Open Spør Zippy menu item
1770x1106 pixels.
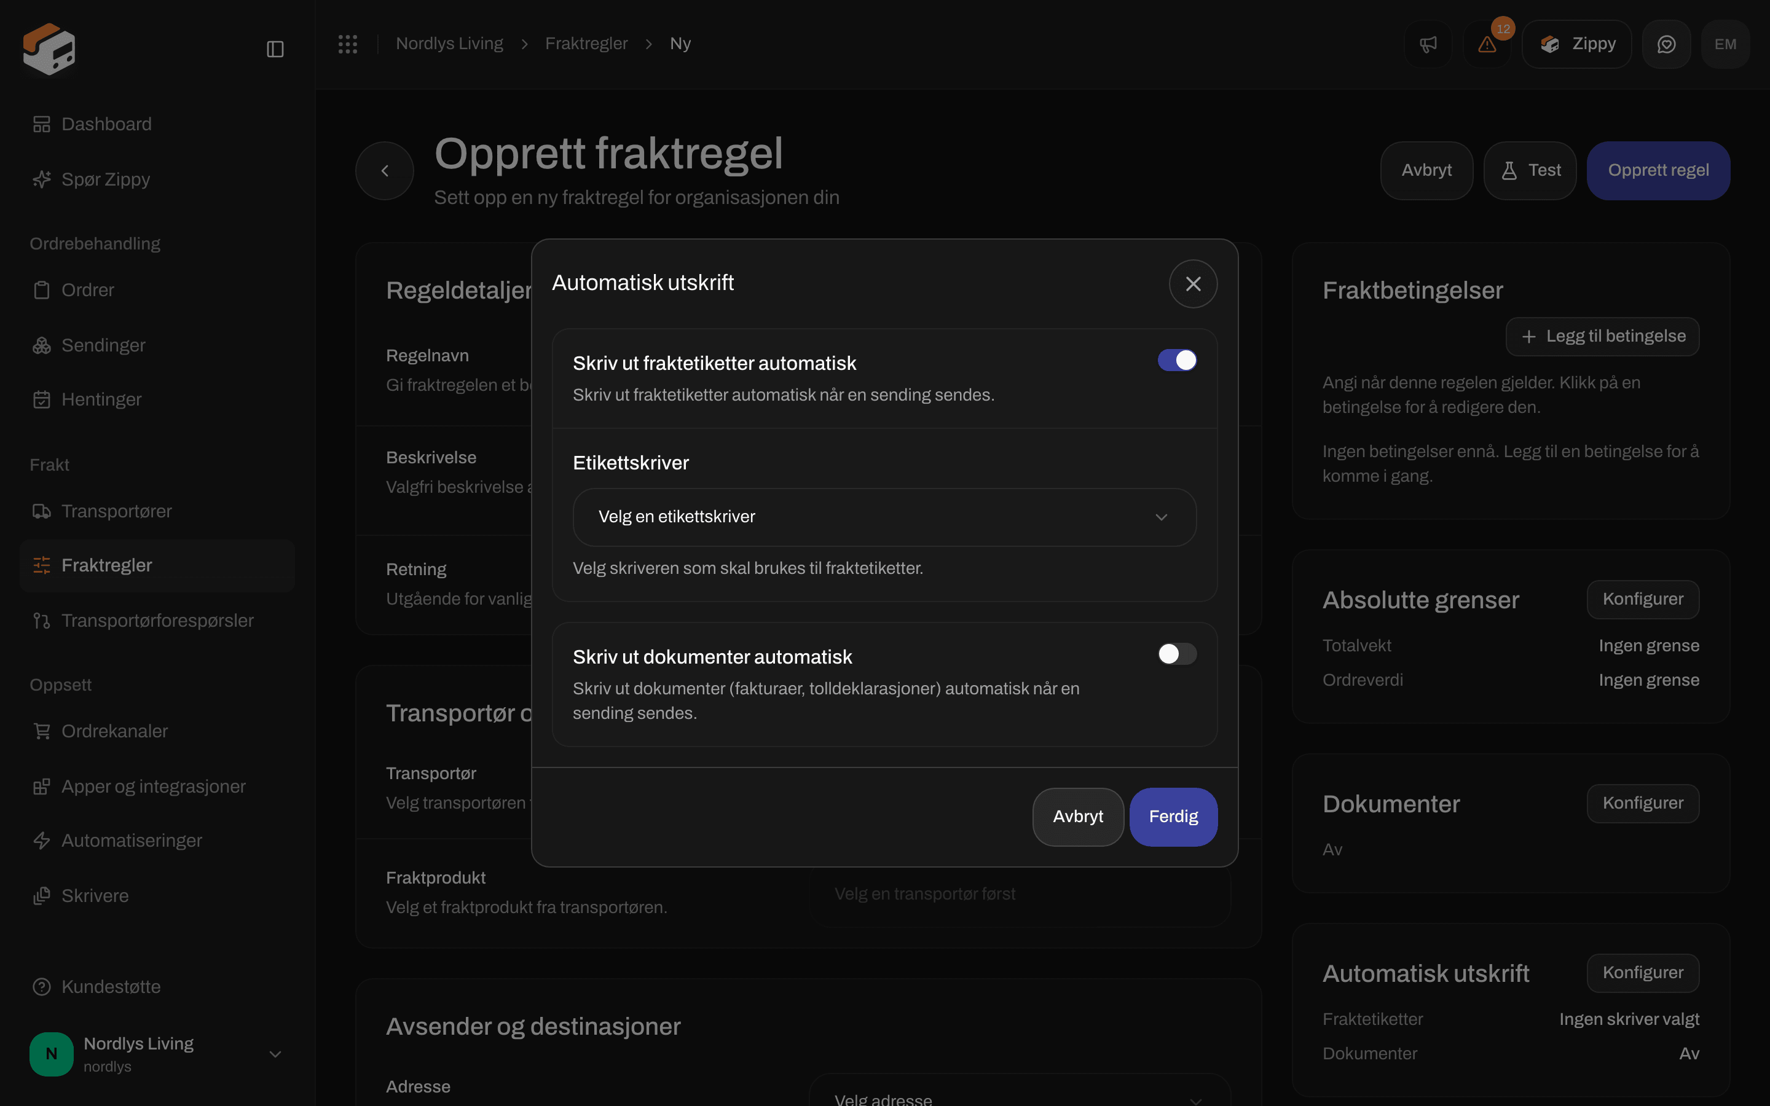(157, 179)
